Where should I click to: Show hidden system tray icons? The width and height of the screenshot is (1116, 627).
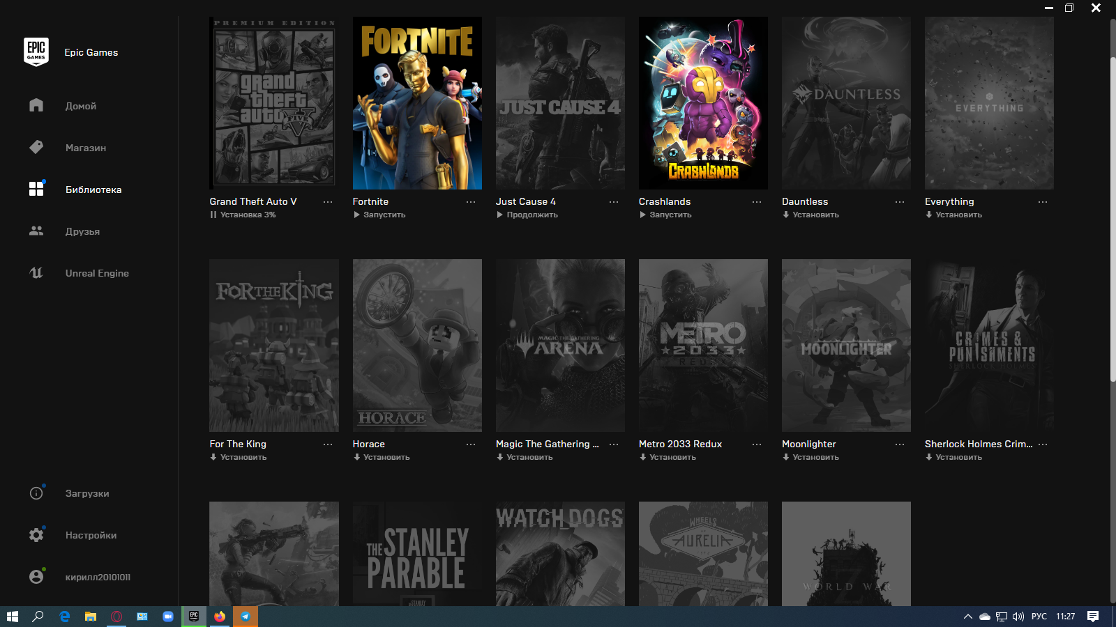pos(967,617)
